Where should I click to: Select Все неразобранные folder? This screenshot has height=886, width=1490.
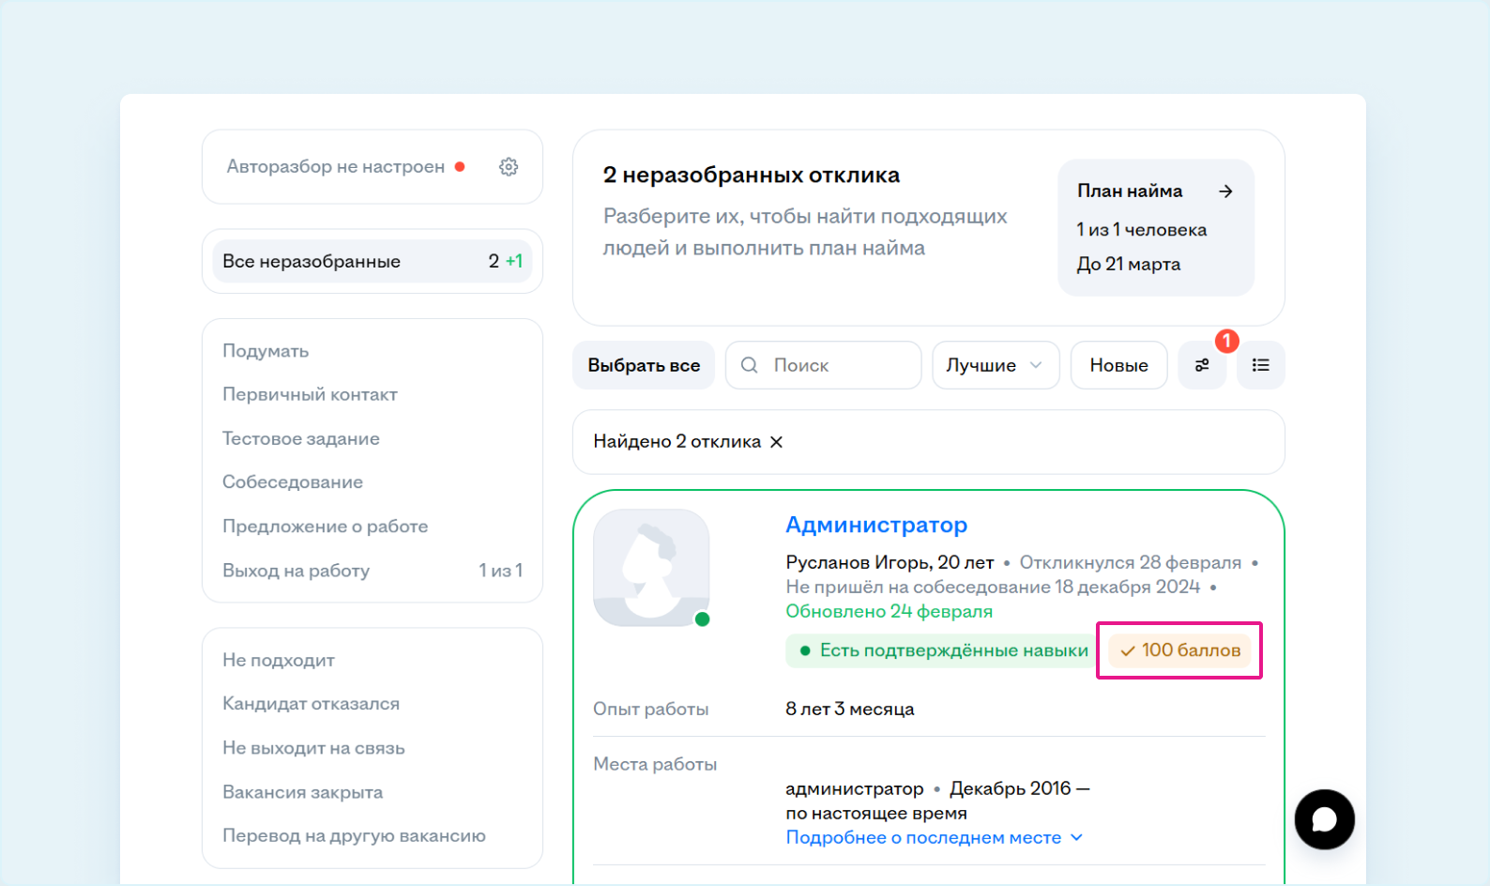coord(372,262)
